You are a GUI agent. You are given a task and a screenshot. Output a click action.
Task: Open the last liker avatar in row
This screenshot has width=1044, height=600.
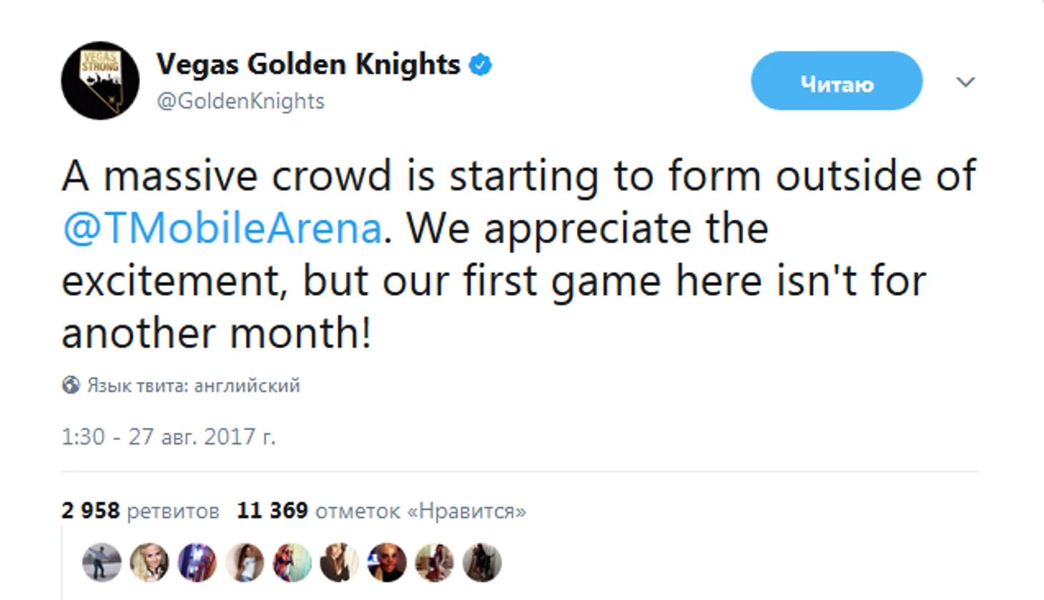click(482, 562)
